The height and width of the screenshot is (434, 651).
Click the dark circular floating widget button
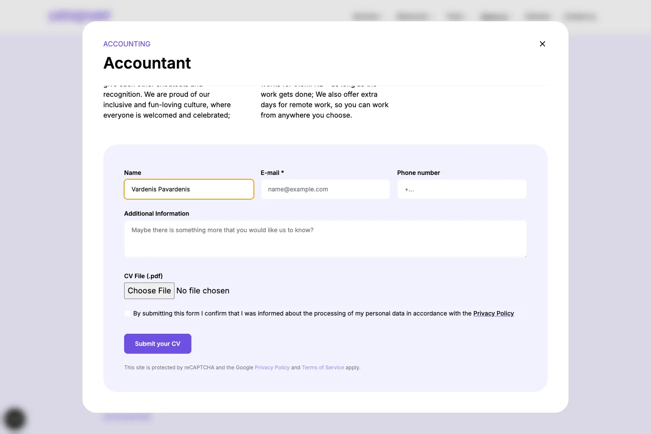click(x=15, y=419)
